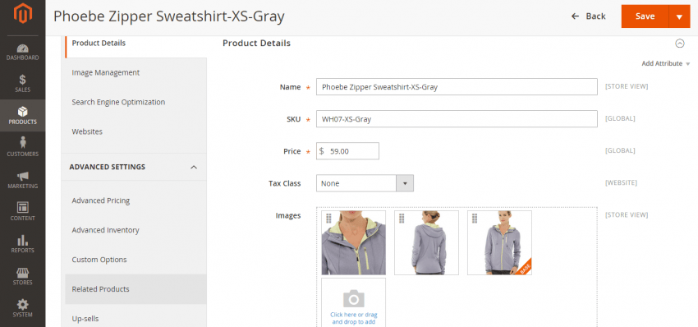Viewport: 698px width, 327px height.
Task: Open the Save button dropdown arrow
Action: tap(679, 16)
